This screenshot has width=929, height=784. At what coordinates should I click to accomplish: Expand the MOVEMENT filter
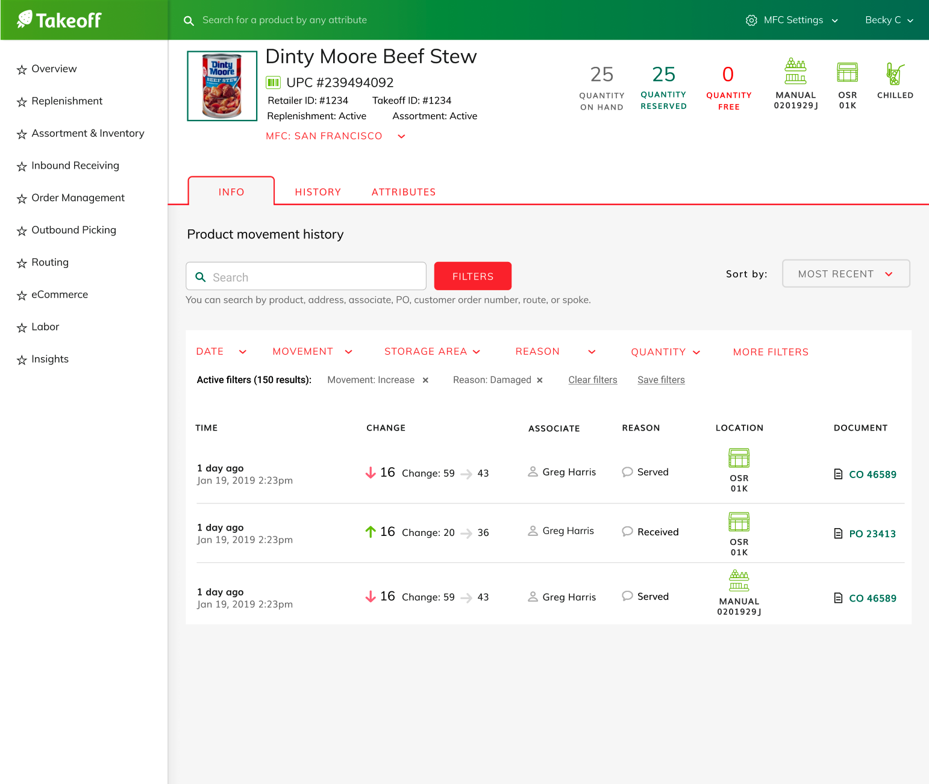(312, 352)
